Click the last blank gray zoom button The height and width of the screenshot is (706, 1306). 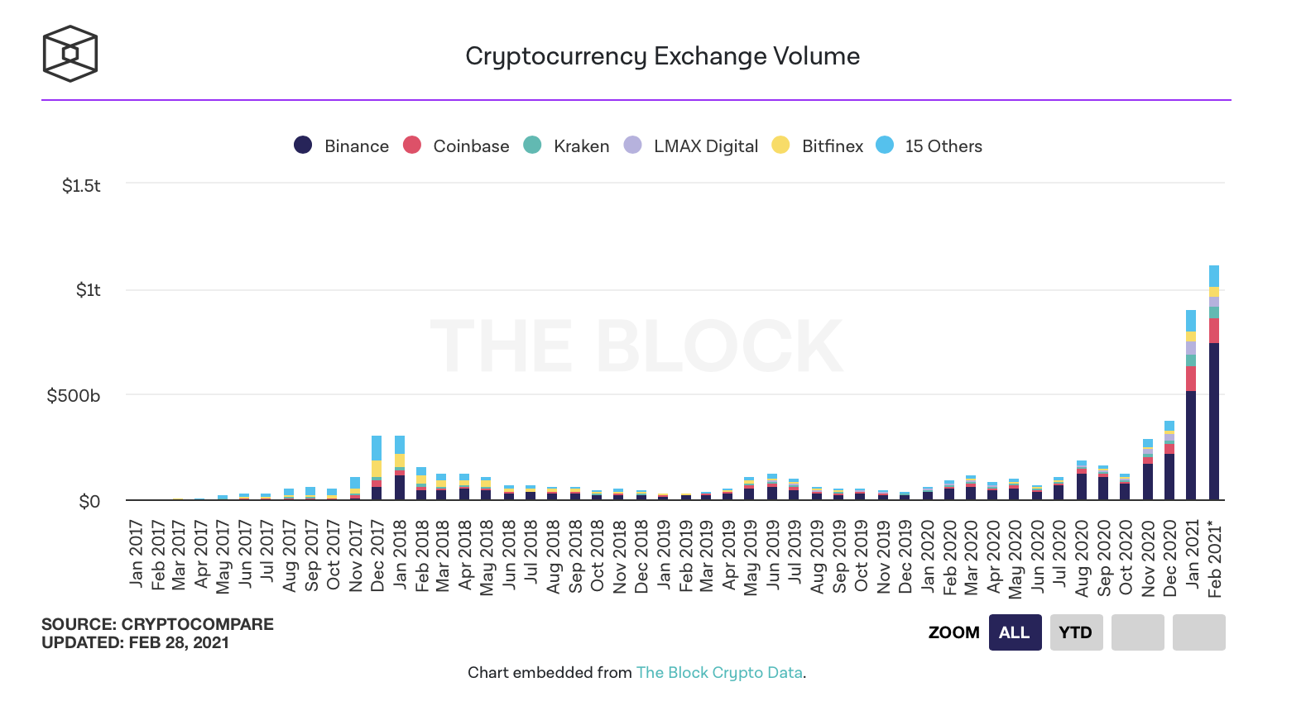coord(1198,632)
